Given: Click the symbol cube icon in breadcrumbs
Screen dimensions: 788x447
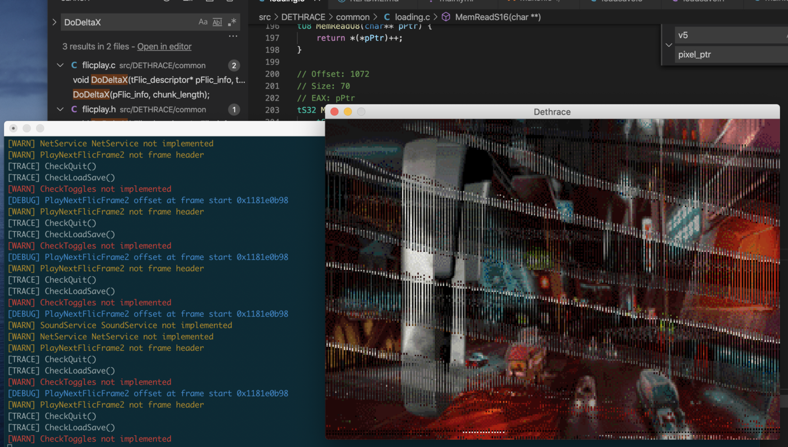Looking at the screenshot, I should [x=446, y=17].
